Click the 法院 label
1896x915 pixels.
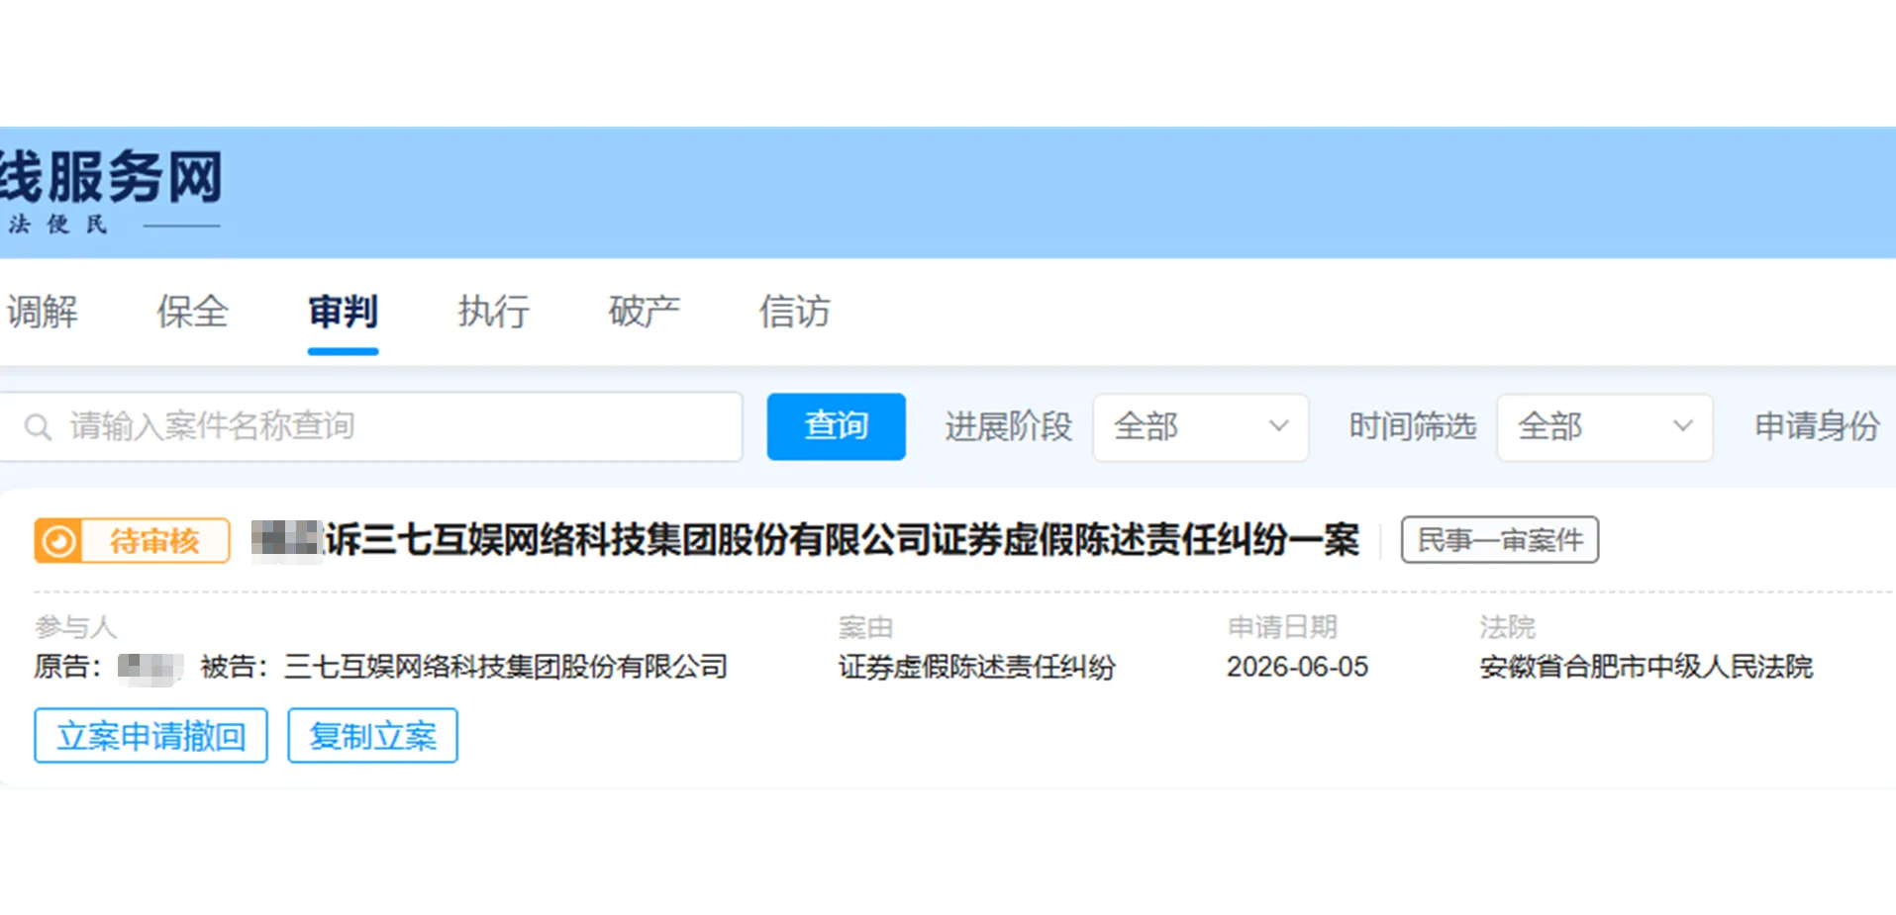1507,626
